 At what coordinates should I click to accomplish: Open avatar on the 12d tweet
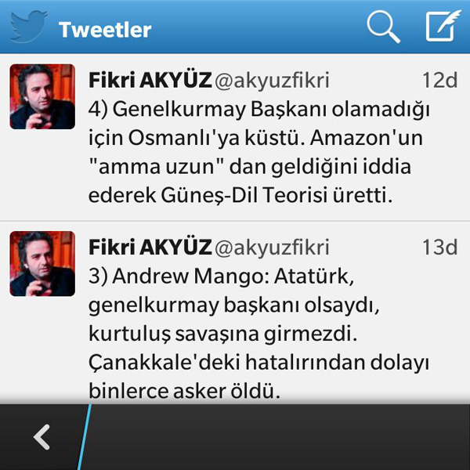[42, 96]
